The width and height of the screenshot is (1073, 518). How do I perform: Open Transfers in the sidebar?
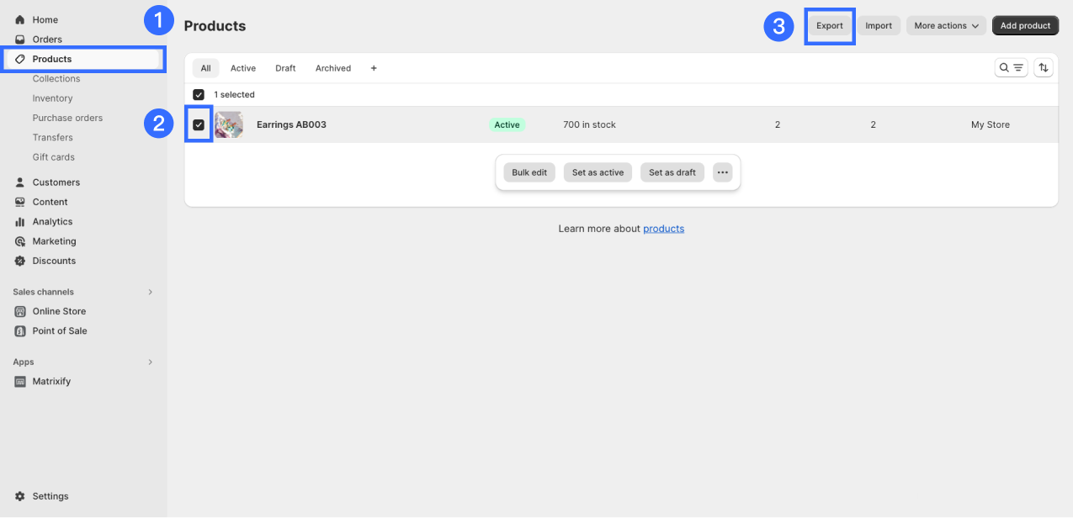[53, 138]
